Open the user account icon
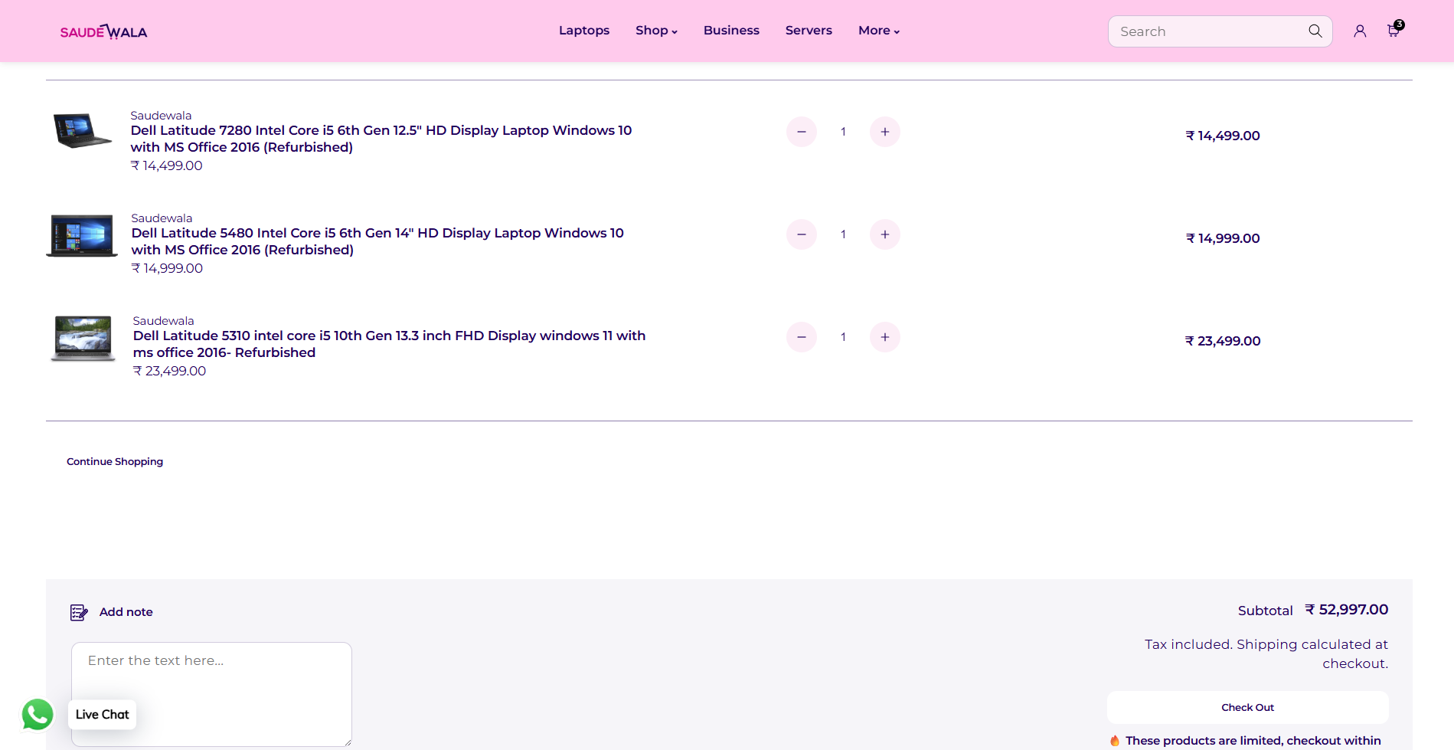This screenshot has height=750, width=1454. coord(1360,31)
